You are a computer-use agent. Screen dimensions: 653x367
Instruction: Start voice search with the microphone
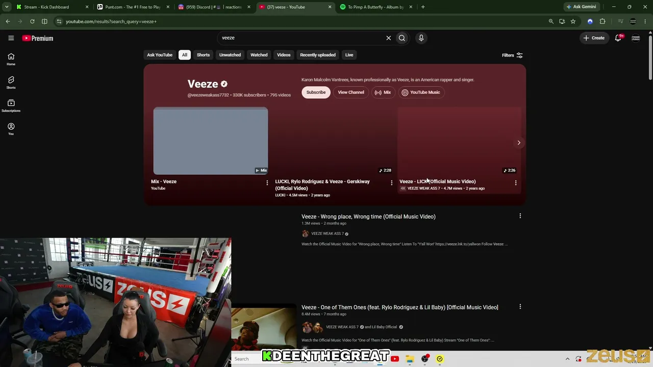coord(421,38)
